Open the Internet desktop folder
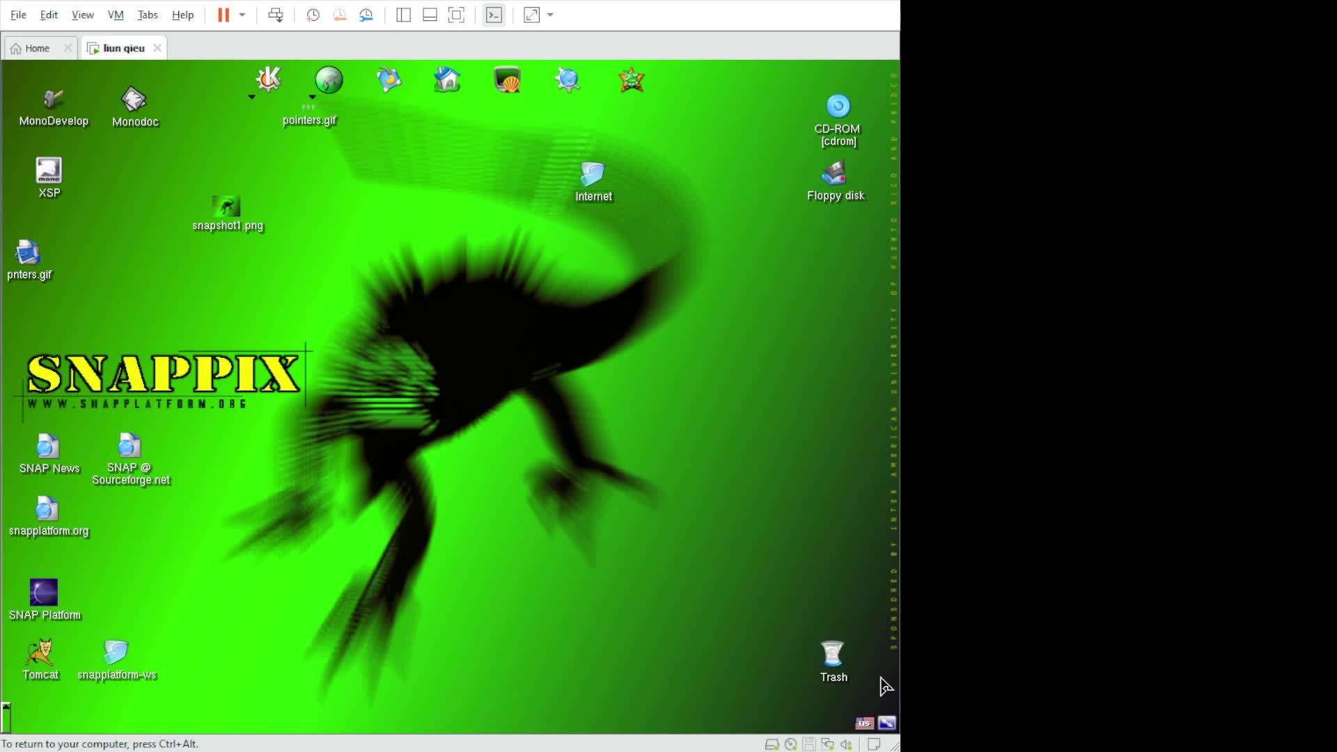1337x752 pixels. tap(593, 182)
